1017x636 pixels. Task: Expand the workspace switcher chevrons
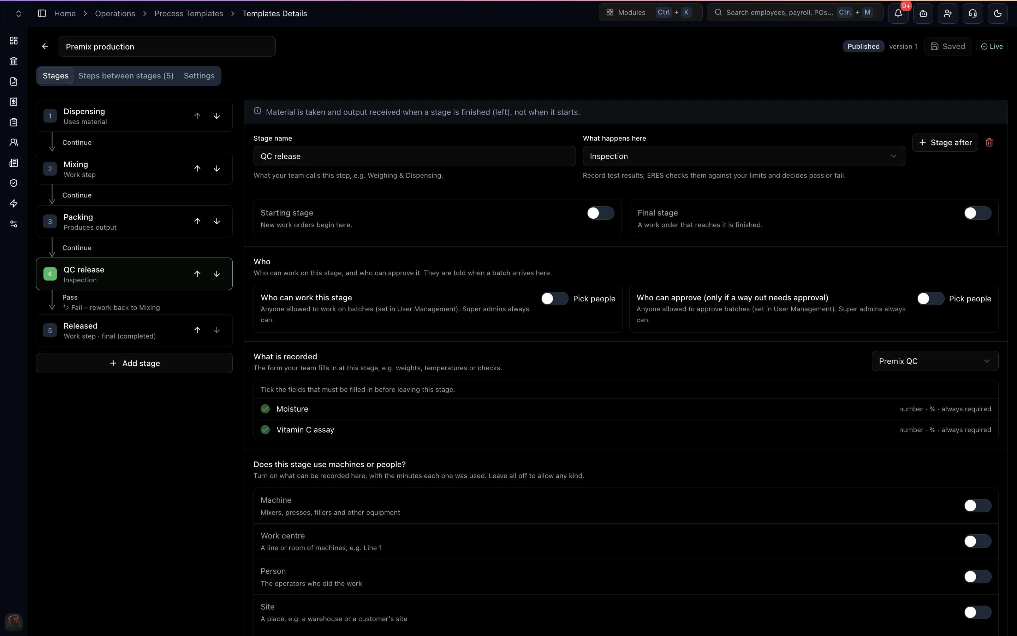[18, 13]
